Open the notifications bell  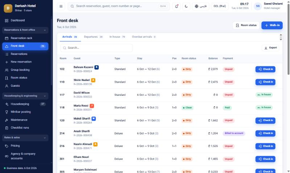[x=177, y=6]
